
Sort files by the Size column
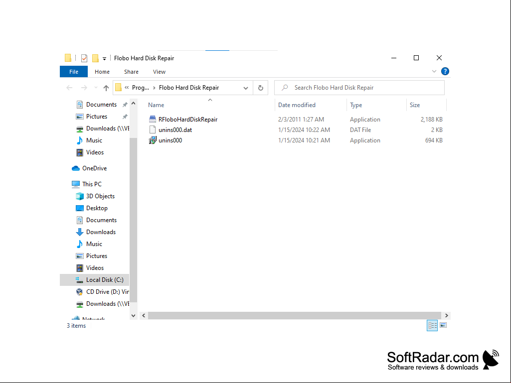tap(415, 105)
